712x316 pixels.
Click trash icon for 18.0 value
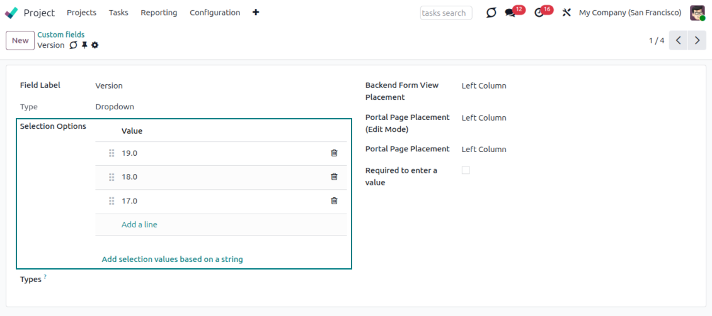(334, 177)
